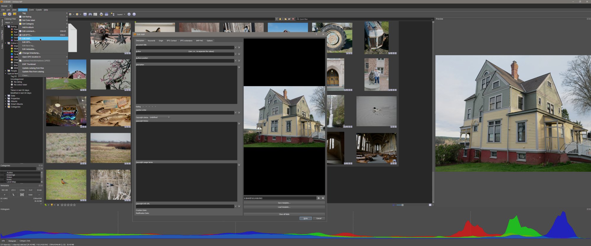Screen dimensions: 591x246
Task: Switch to the Origin tab
Action: (161, 41)
